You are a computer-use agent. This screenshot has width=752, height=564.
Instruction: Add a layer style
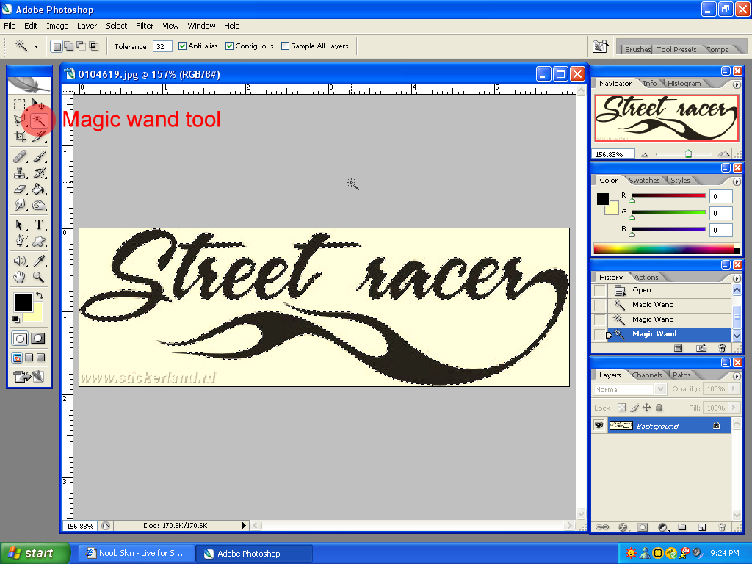tap(623, 527)
